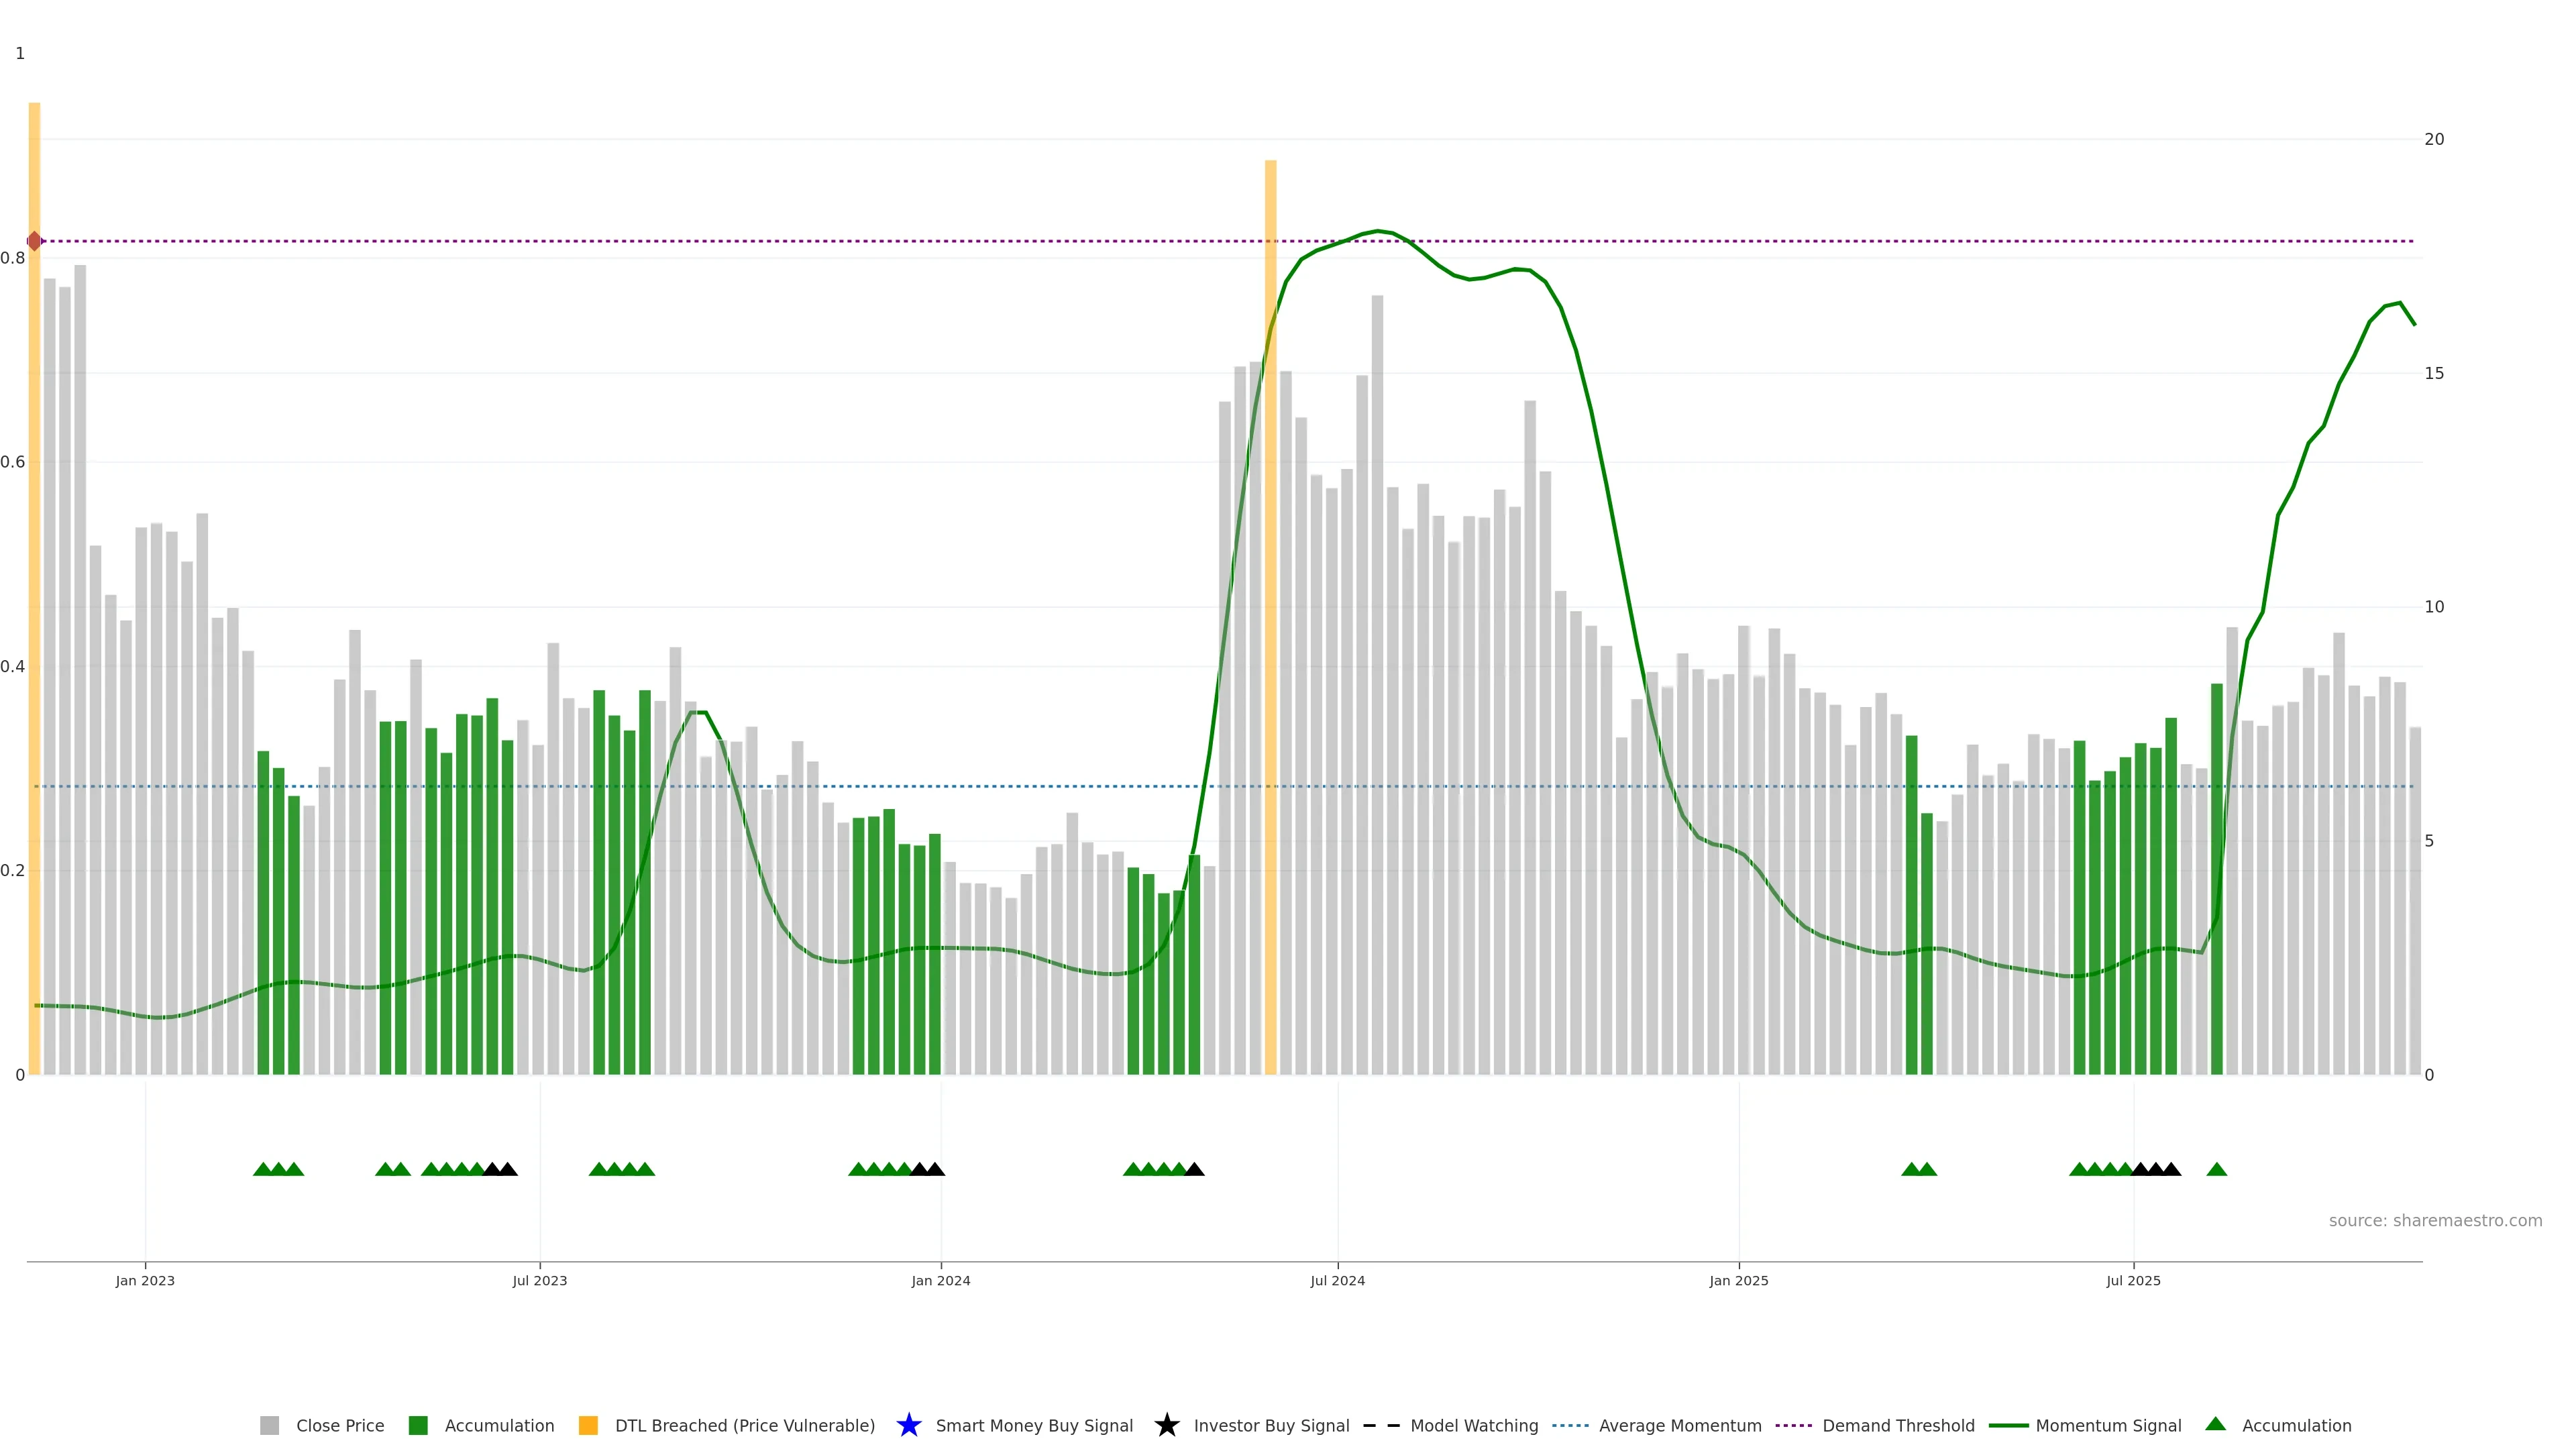Image resolution: width=2576 pixels, height=1449 pixels.
Task: Click the orange bar near Jul 2024
Action: pyautogui.click(x=1270, y=620)
